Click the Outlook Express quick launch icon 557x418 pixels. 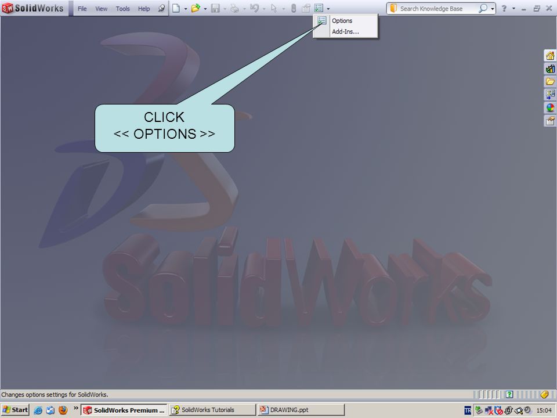pyautogui.click(x=50, y=410)
